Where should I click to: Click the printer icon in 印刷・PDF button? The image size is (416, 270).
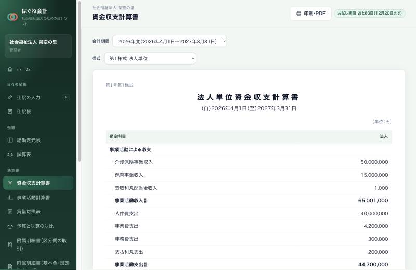pos(298,14)
